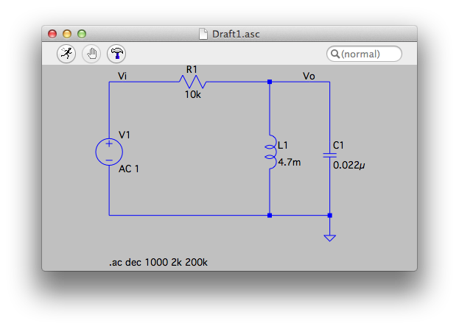Select the L1 inductor symbol

tap(270, 152)
